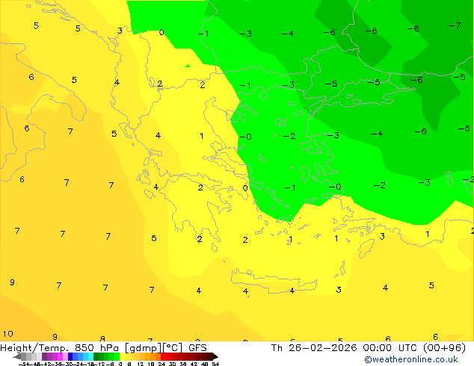Click the Th 26-02-2026 00:00 UTC date label

[x=368, y=348]
